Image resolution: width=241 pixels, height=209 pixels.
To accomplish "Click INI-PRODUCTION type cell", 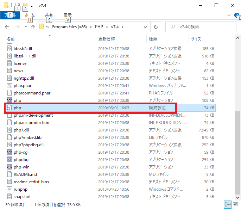I will pos(167,123).
